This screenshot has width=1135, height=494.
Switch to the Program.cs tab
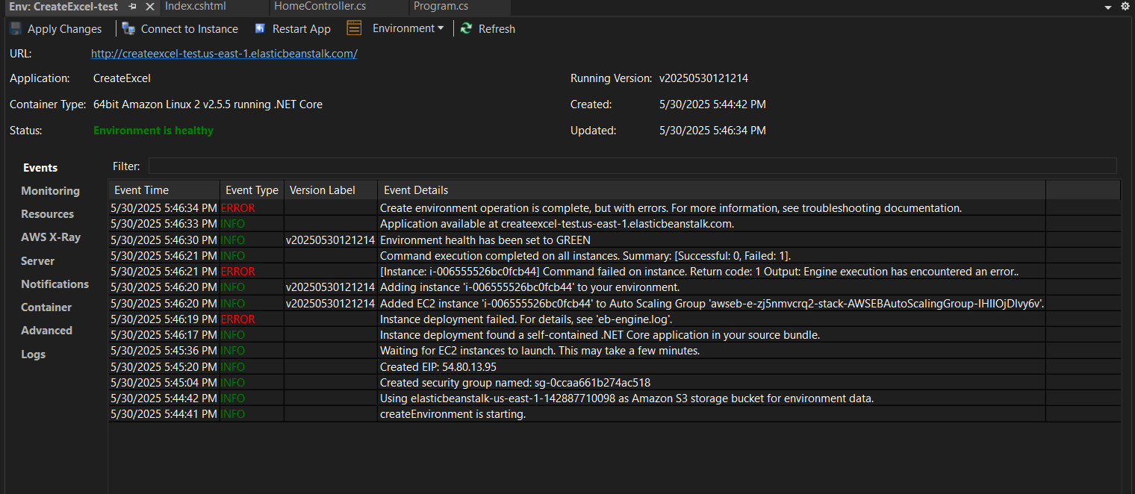click(x=441, y=6)
